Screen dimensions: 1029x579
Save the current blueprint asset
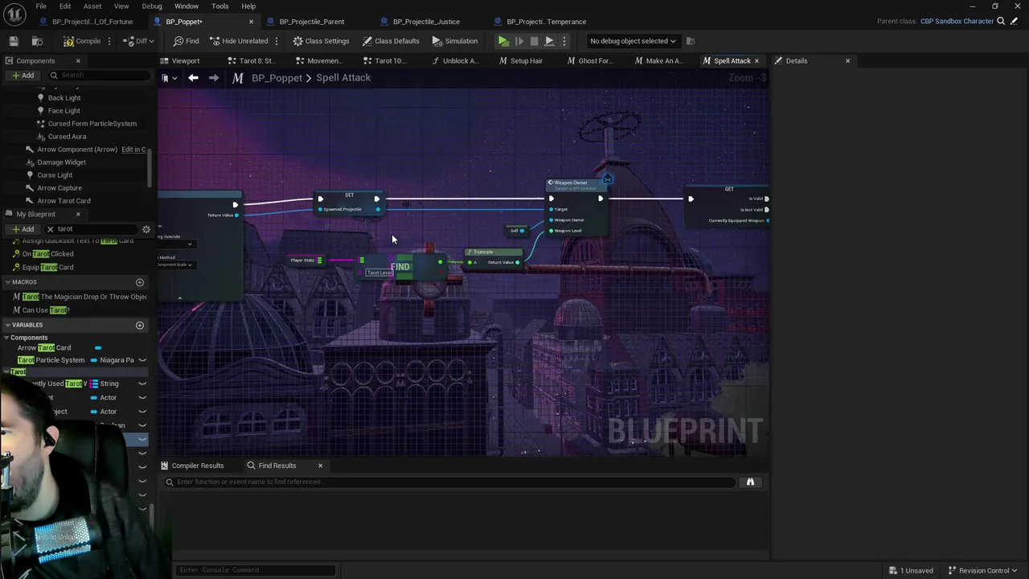coord(14,41)
